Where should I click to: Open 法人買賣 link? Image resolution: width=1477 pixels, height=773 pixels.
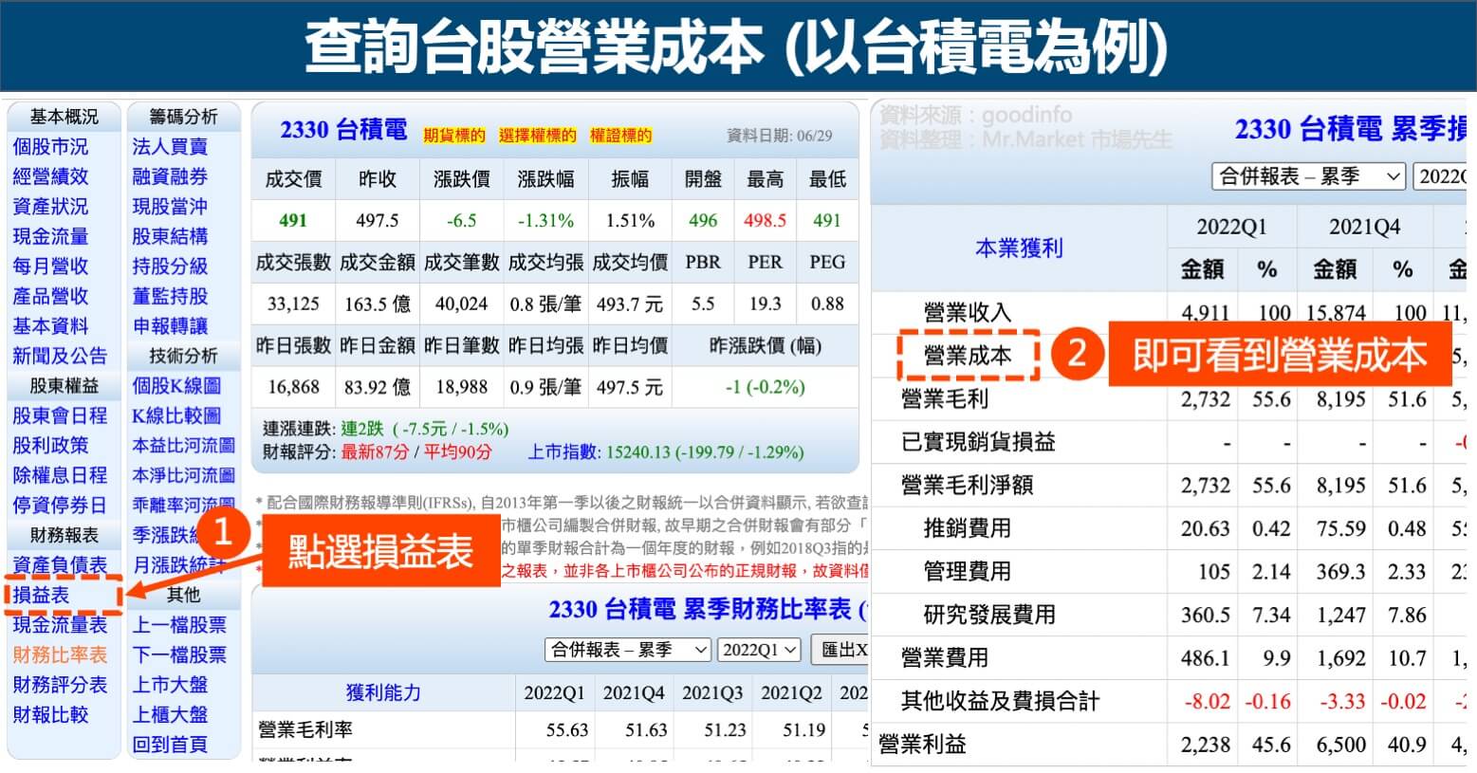point(170,147)
